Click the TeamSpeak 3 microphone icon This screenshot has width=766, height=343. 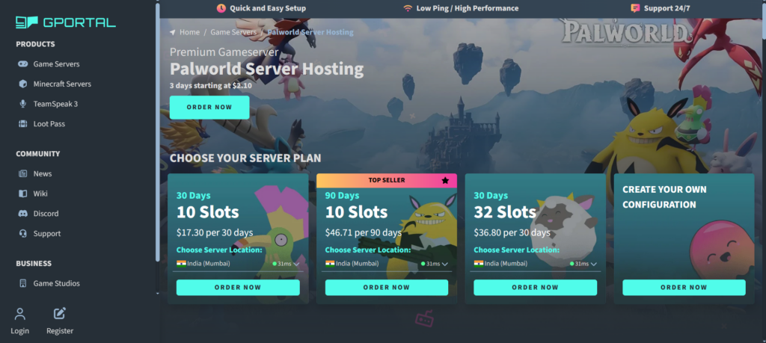pyautogui.click(x=22, y=104)
